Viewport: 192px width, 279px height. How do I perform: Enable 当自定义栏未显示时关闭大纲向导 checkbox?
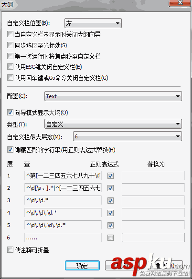(x=10, y=34)
